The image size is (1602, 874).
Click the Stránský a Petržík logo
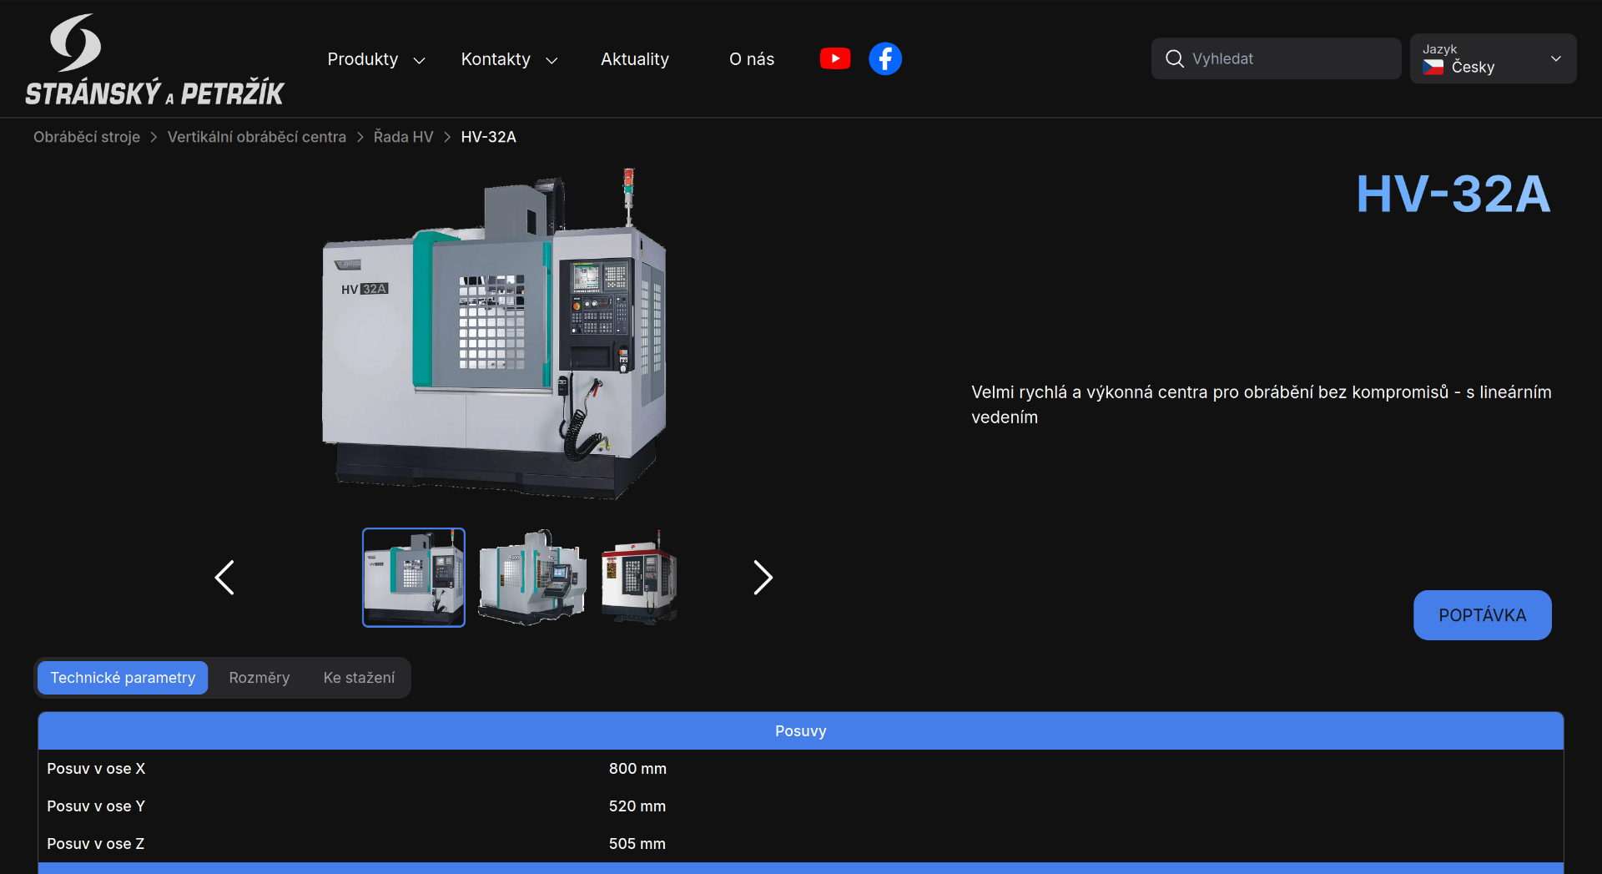pos(154,58)
